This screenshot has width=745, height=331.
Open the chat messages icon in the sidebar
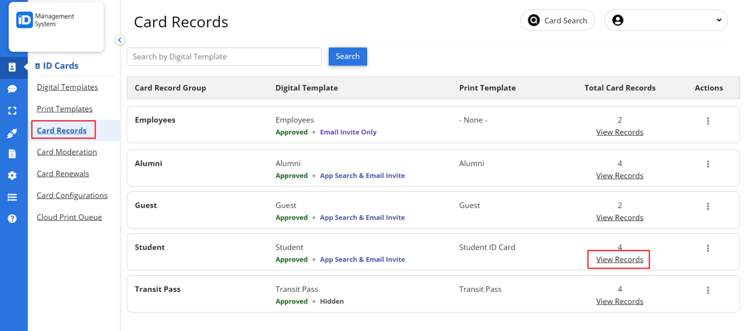[x=13, y=89]
